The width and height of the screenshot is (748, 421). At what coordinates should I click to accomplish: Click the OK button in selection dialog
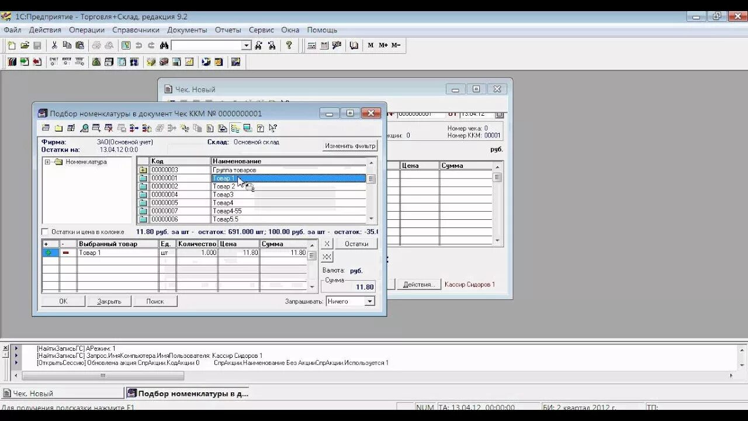click(x=63, y=302)
